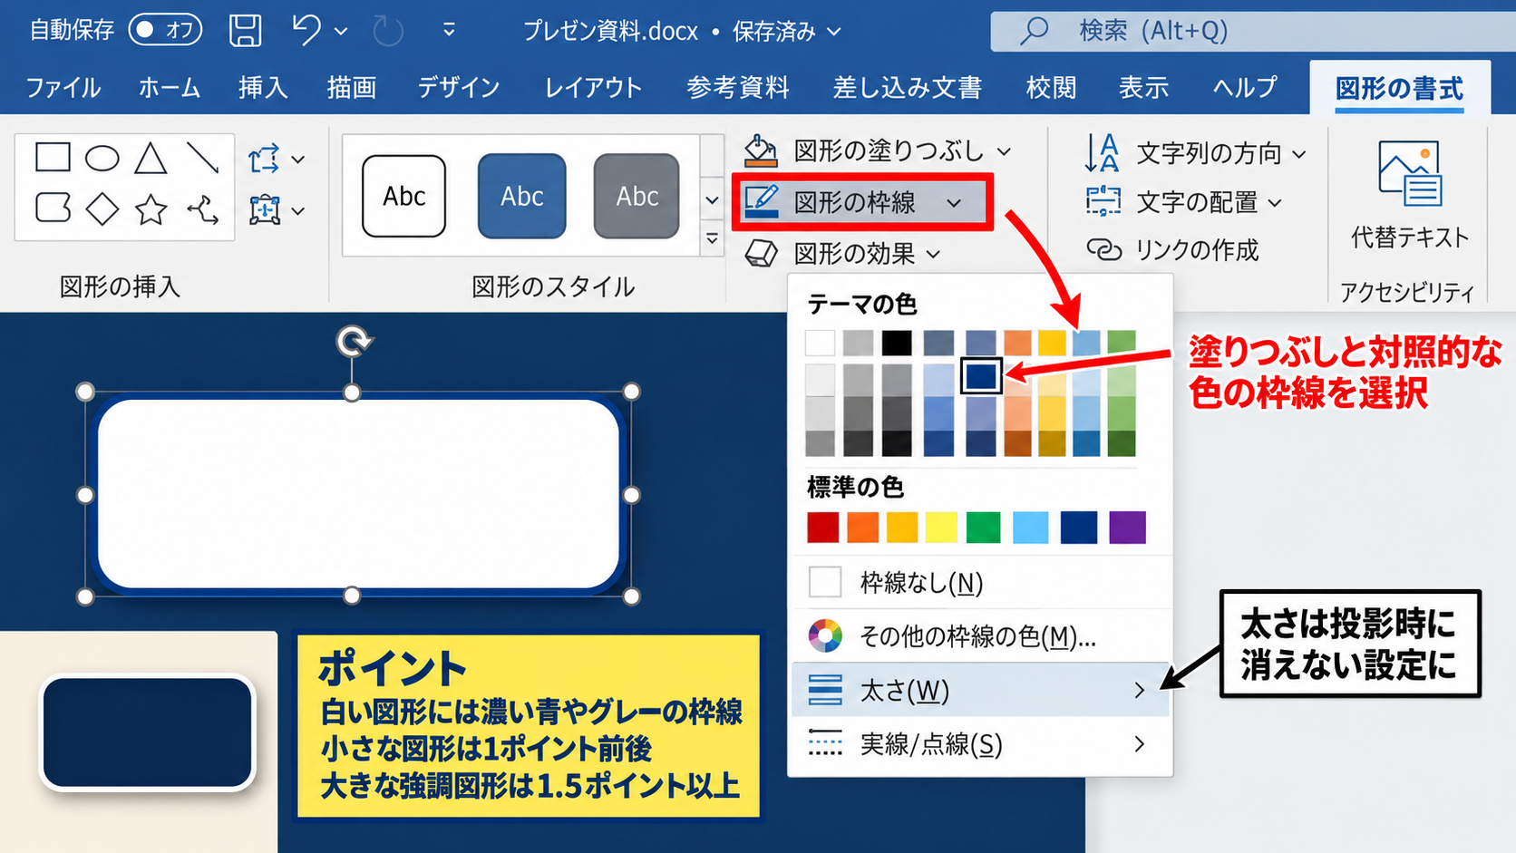
Task: Select the diagonal line shape
Action: point(202,158)
